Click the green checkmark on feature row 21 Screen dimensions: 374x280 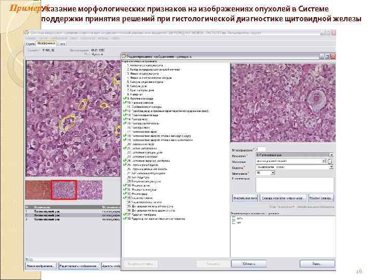click(x=125, y=148)
